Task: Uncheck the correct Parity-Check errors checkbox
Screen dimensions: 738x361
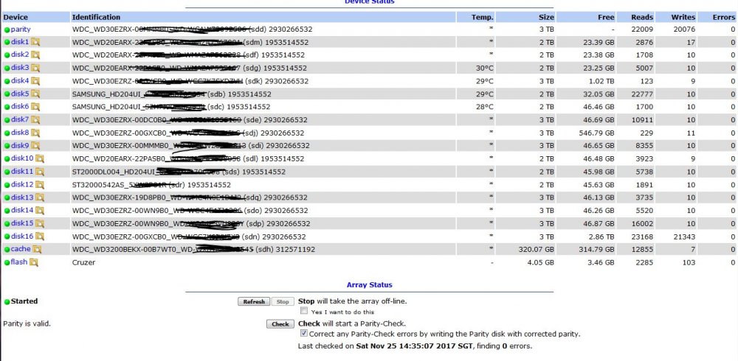Action: (x=304, y=334)
